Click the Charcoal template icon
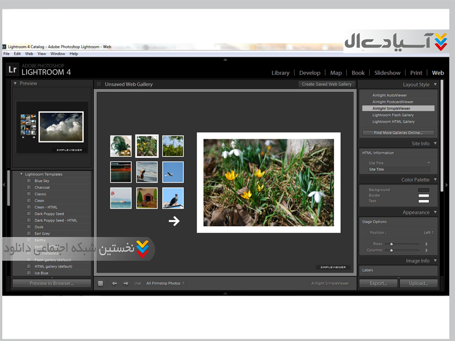The image size is (455, 341). pyautogui.click(x=29, y=188)
